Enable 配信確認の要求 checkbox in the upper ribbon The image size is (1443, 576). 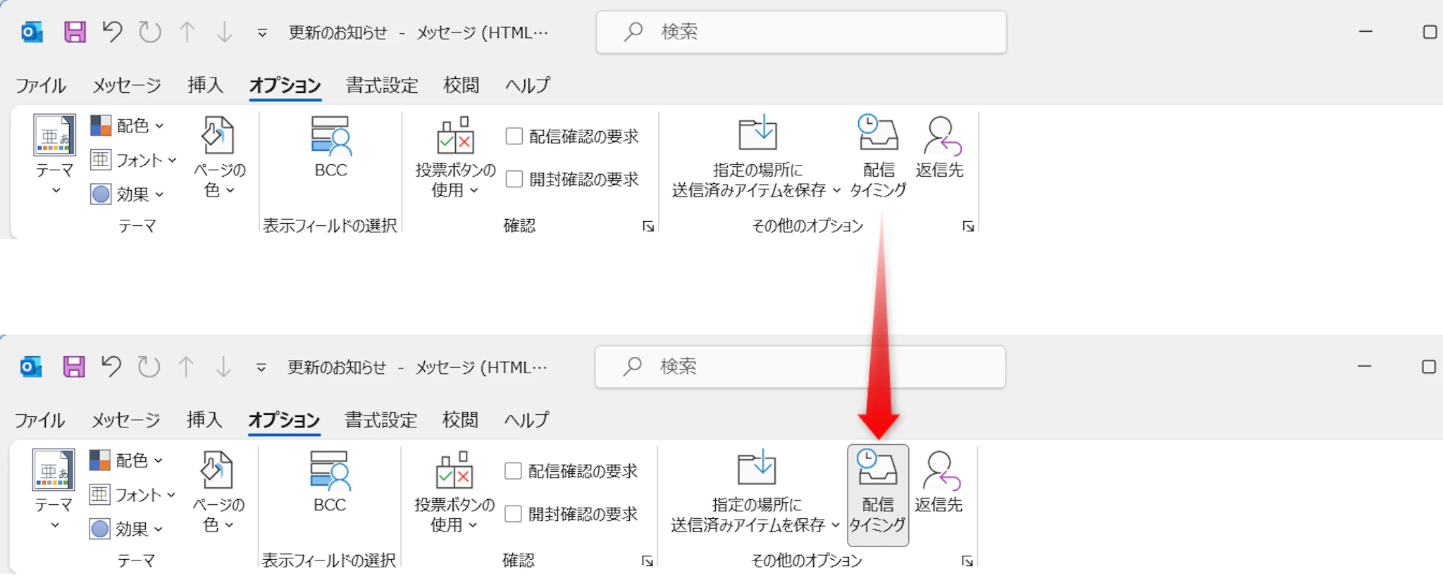(514, 136)
